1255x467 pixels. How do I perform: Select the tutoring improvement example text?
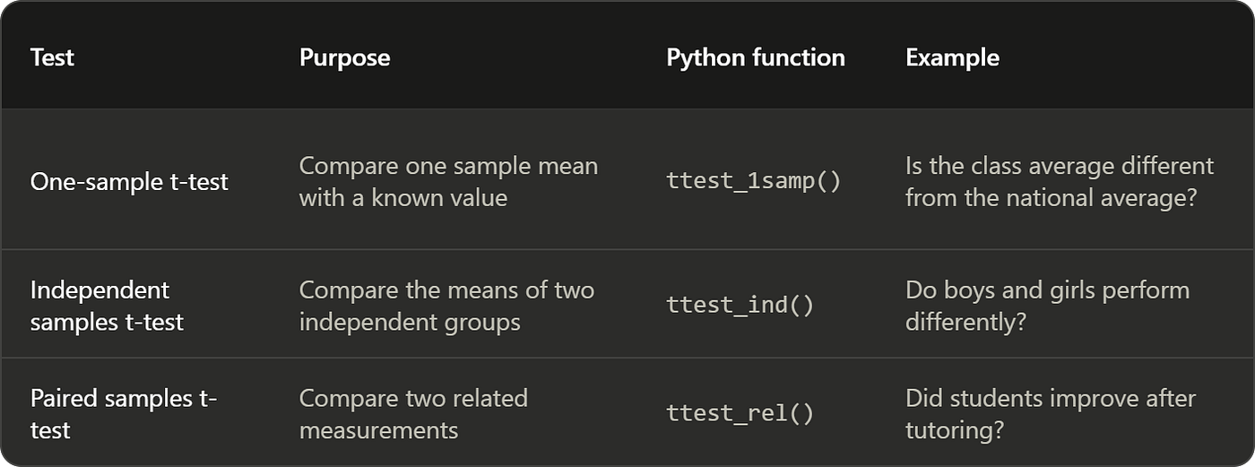1051,413
